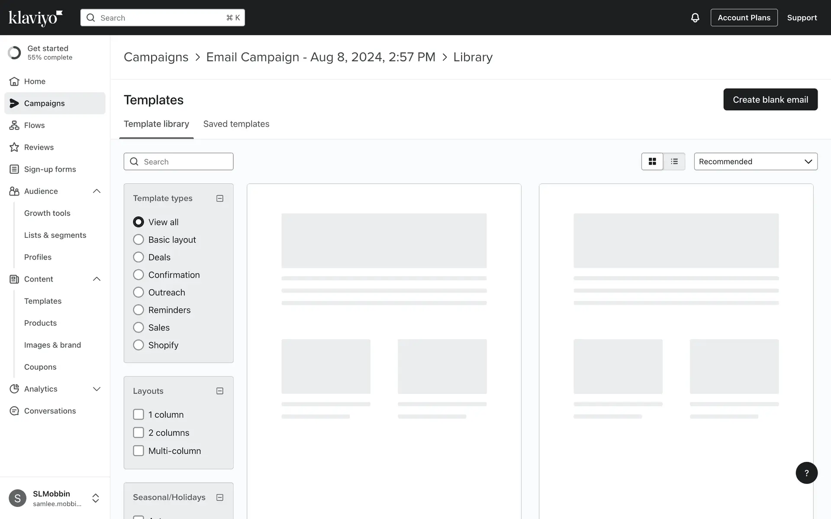Viewport: 831px width, 519px height.
Task: Click the notifications bell icon
Action: tap(695, 18)
